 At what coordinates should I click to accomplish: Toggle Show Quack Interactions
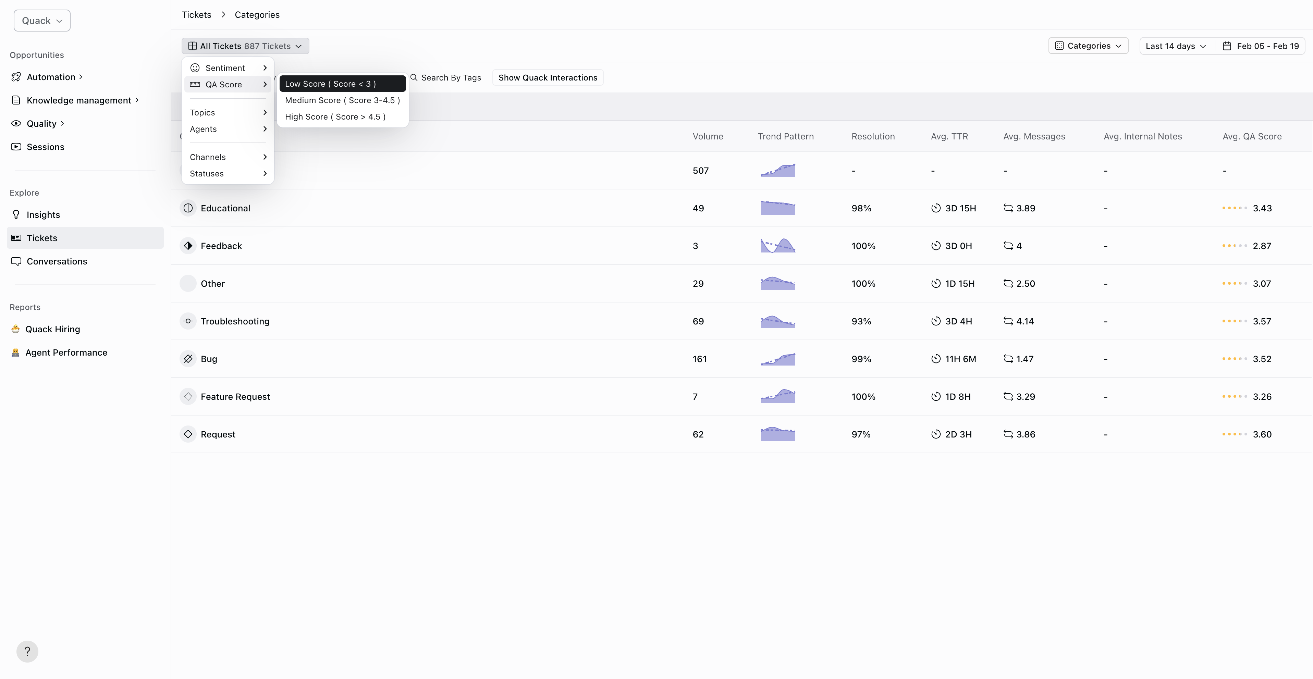tap(548, 77)
